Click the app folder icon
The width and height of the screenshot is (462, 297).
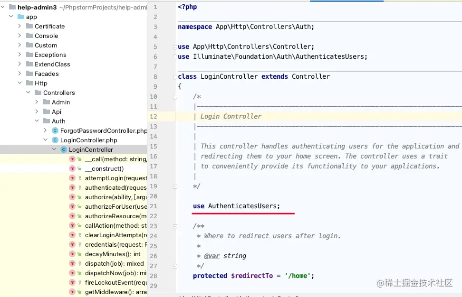[20, 17]
